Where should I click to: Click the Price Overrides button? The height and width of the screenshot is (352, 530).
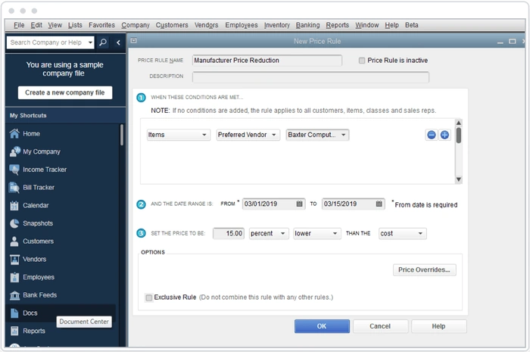click(424, 269)
